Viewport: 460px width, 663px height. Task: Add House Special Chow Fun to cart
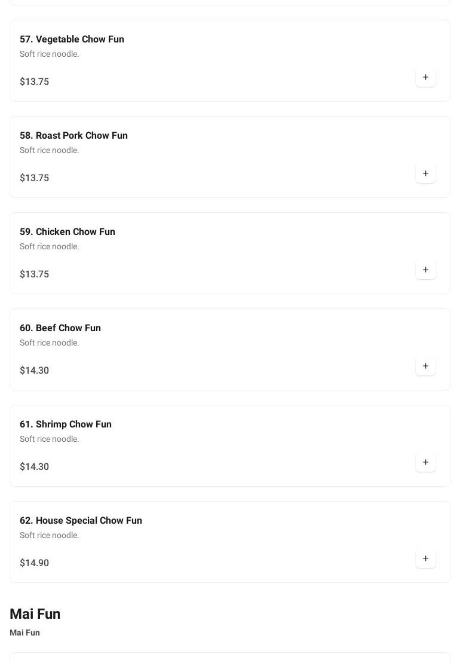coord(425,559)
